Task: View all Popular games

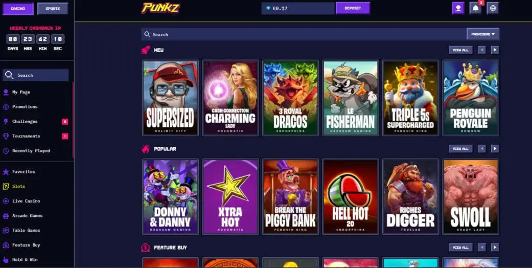Action: point(460,149)
